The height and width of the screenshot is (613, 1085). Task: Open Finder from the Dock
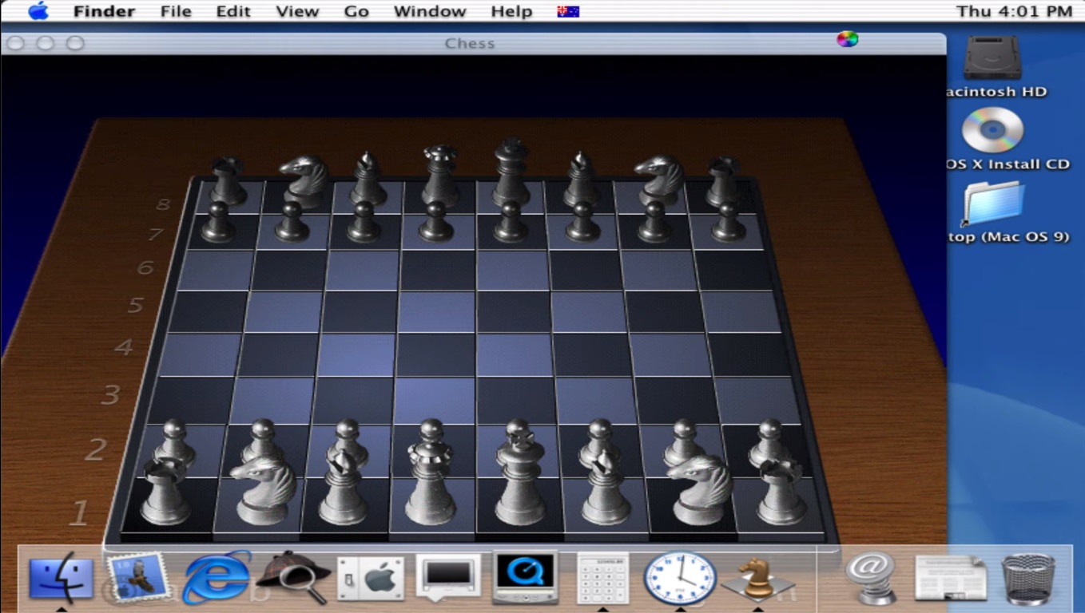coord(62,578)
